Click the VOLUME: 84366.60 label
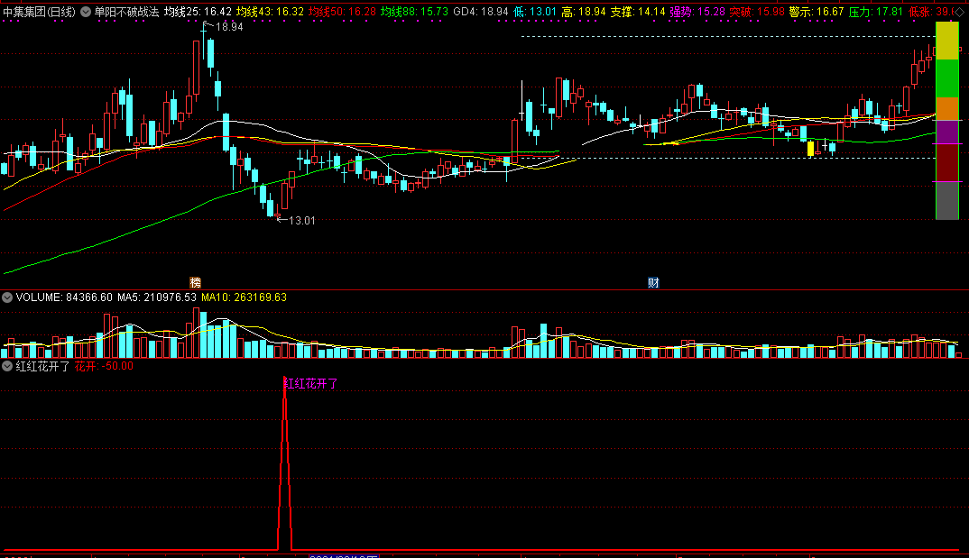The image size is (969, 558). tap(64, 297)
